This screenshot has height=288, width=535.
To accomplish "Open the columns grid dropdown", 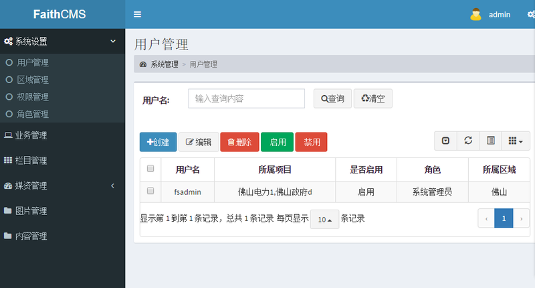I will click(x=516, y=141).
